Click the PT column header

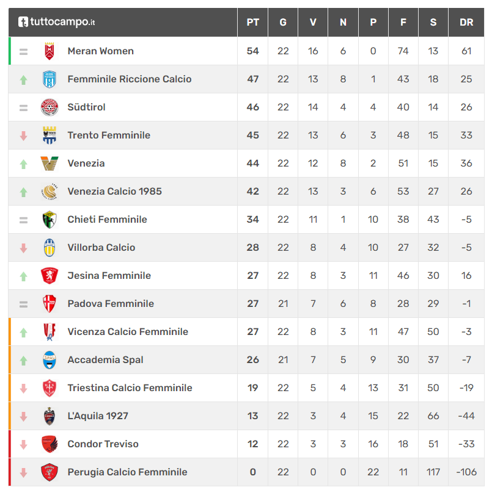click(252, 22)
